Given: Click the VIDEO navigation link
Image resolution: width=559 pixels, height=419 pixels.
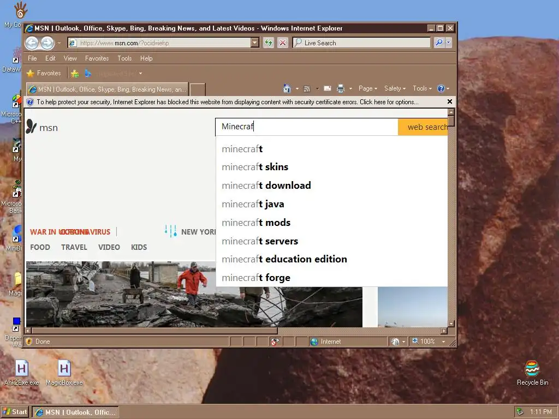Looking at the screenshot, I should 109,247.
